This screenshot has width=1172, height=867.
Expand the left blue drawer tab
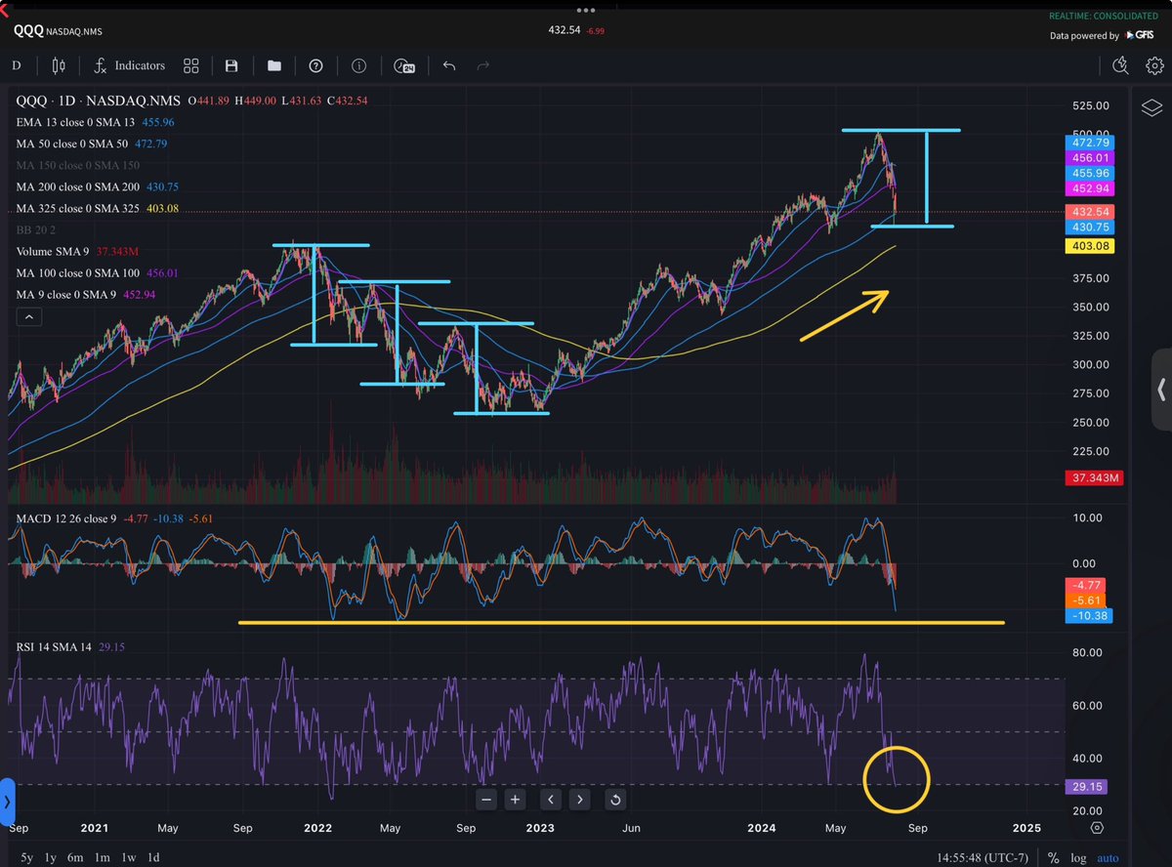click(x=7, y=802)
